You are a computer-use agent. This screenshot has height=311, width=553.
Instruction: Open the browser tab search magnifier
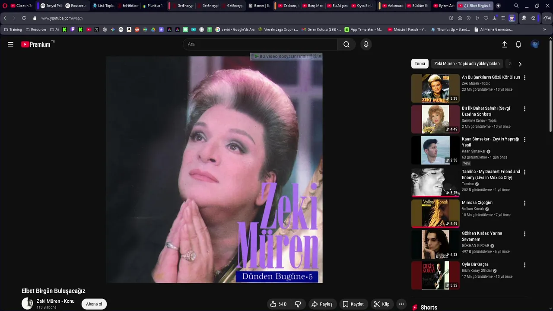516,6
